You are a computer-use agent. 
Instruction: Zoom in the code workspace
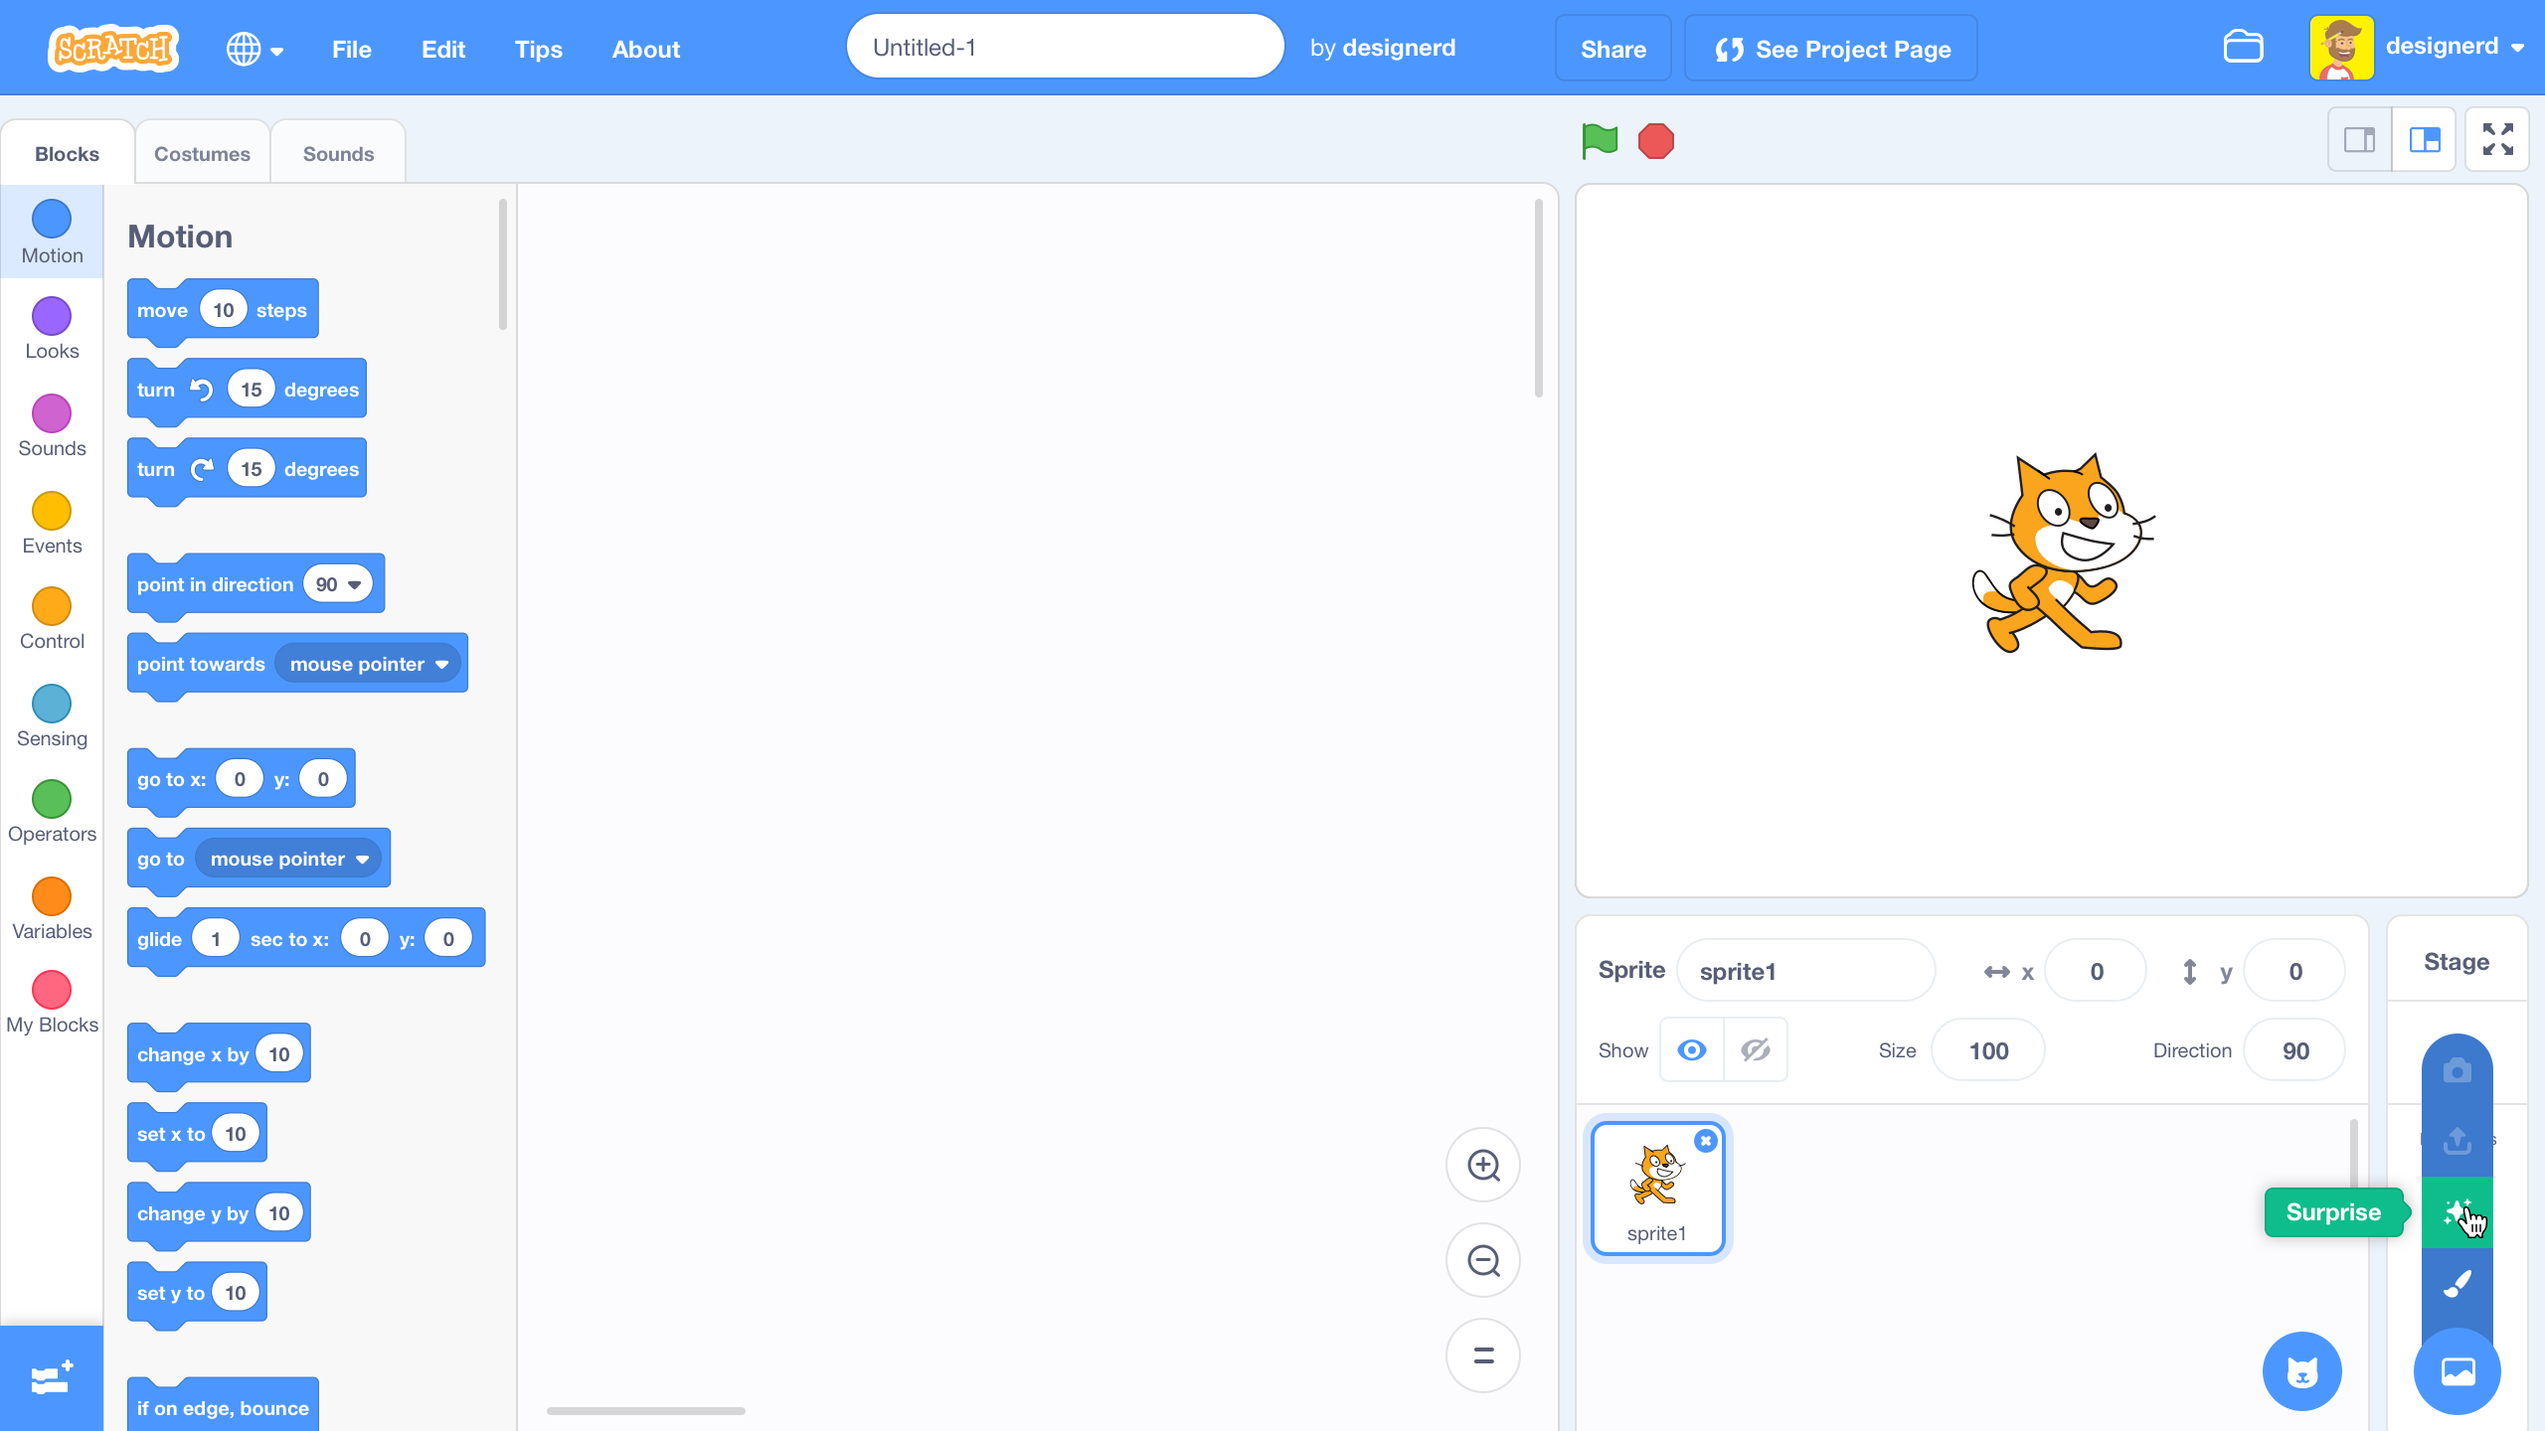(1483, 1165)
